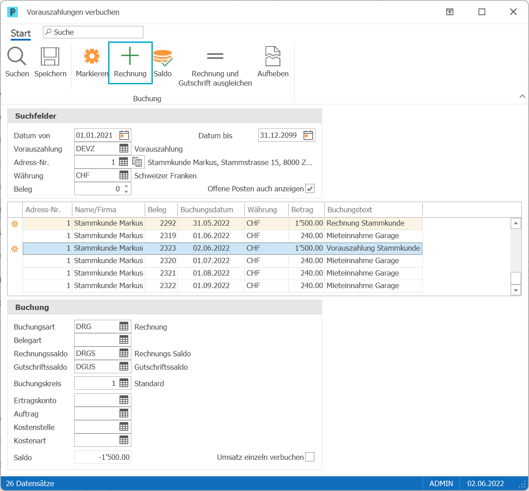Switch to the Start ribbon tab
This screenshot has height=491, width=529.
pyautogui.click(x=21, y=33)
